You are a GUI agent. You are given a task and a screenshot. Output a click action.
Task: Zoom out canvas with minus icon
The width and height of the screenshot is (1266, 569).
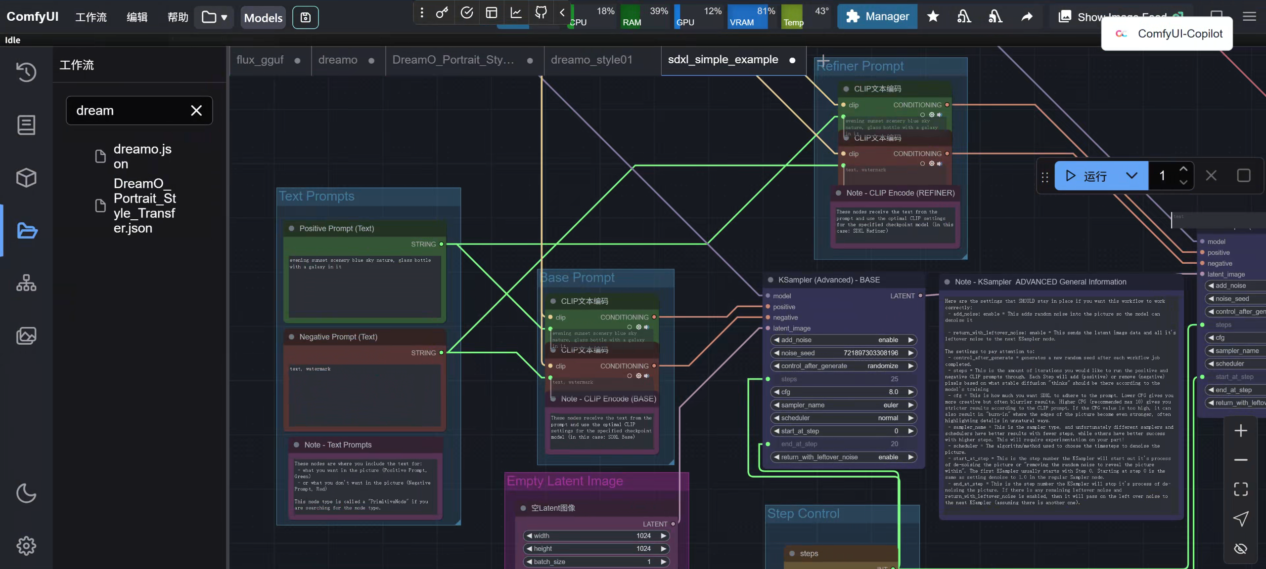click(x=1241, y=460)
